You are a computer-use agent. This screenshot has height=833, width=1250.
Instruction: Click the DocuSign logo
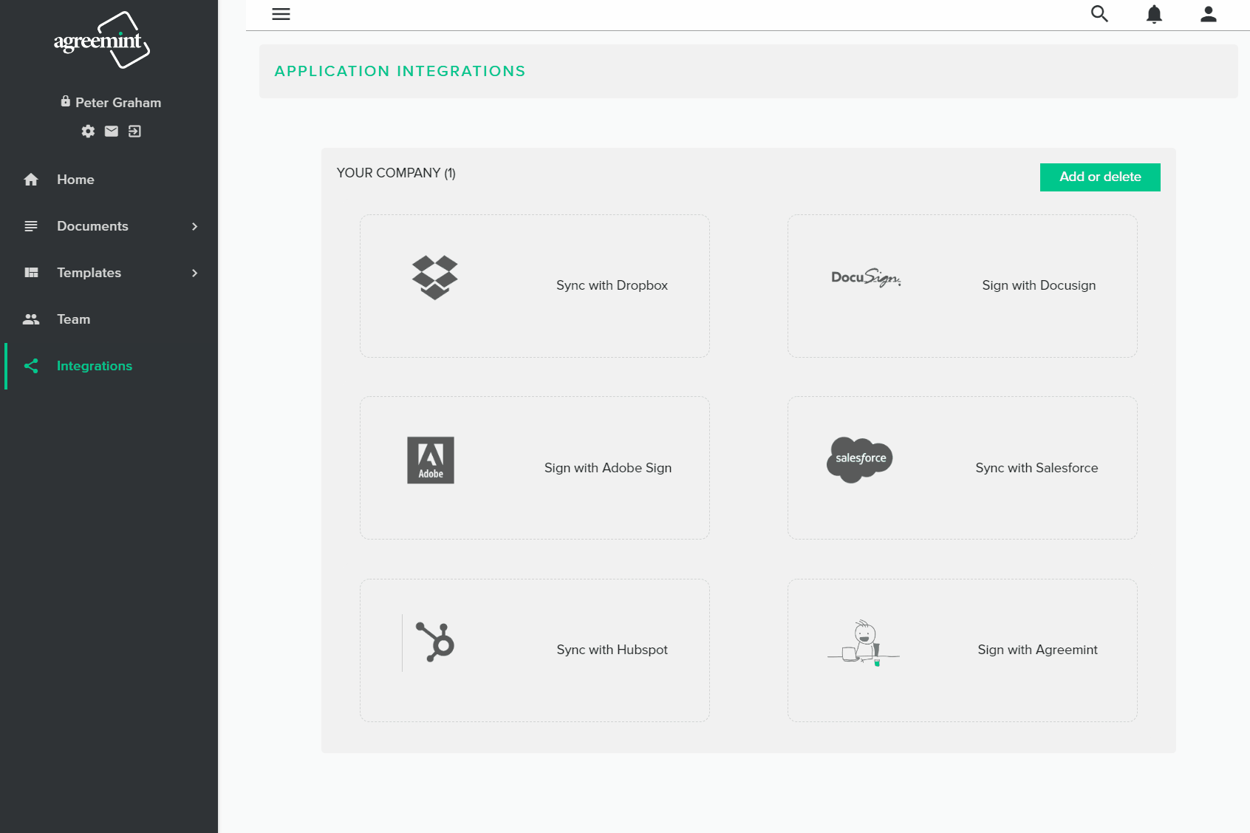[x=867, y=278]
